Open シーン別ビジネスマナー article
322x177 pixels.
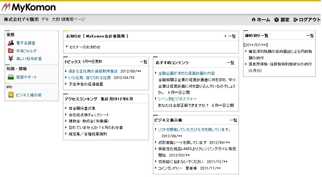click(177, 99)
